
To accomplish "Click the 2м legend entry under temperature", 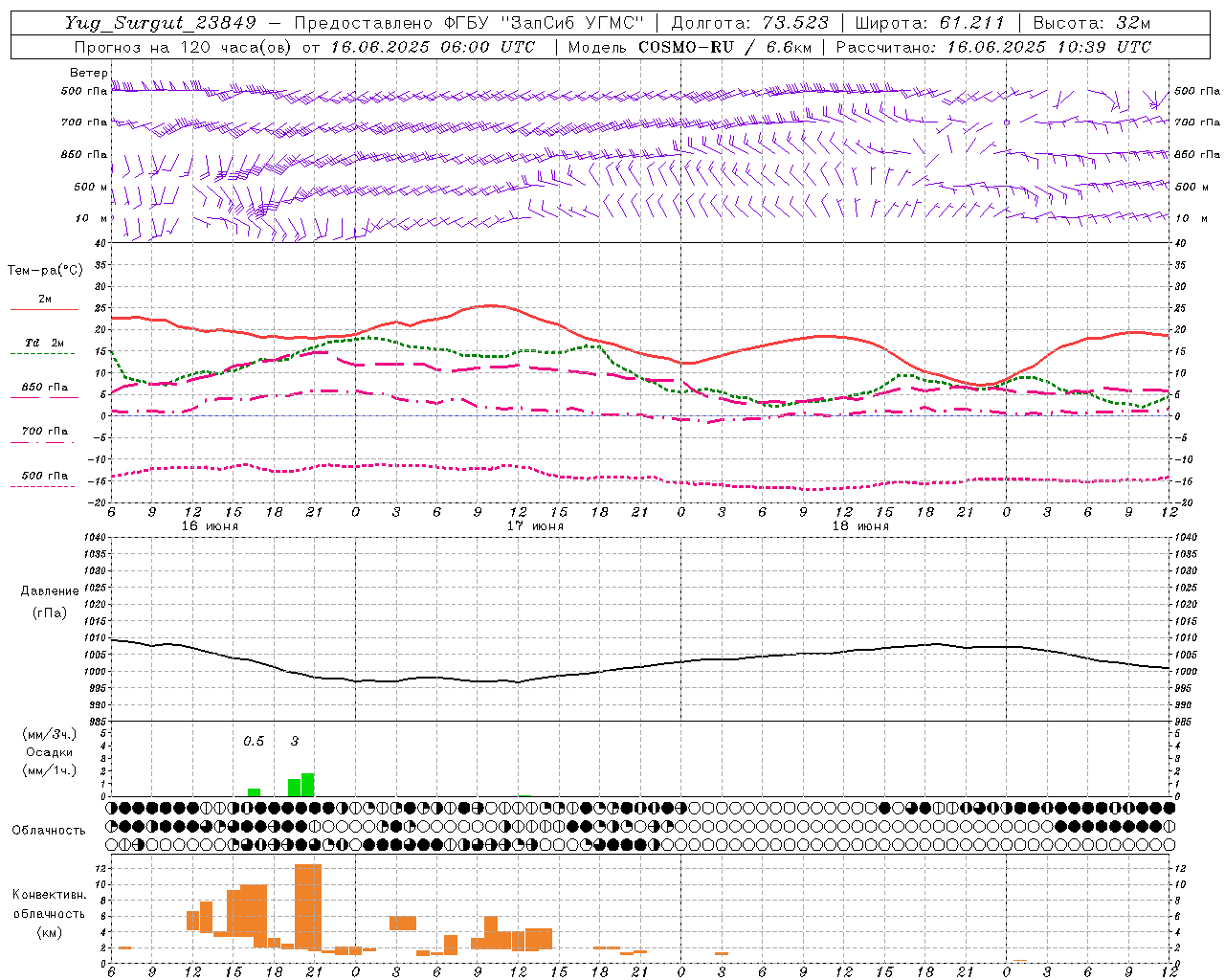I will coord(45,299).
